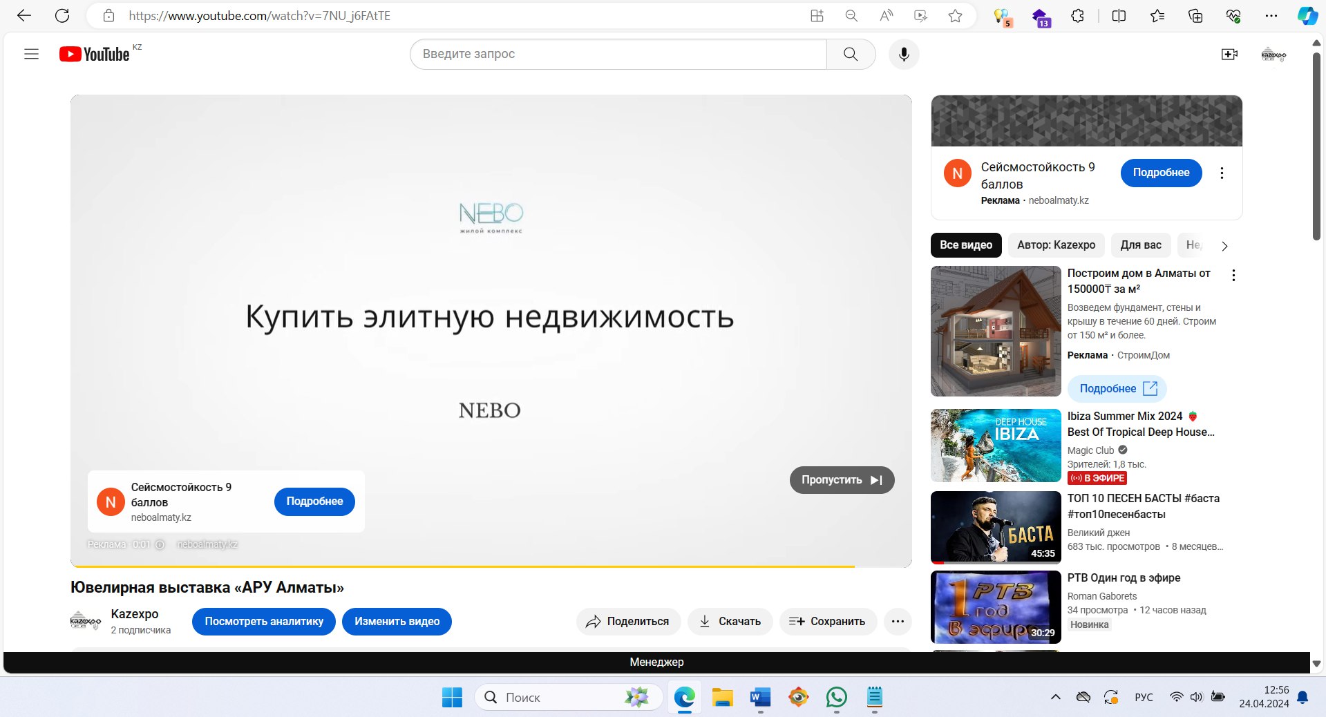Open Windows Start menu
Image resolution: width=1326 pixels, height=717 pixels.
(x=453, y=698)
